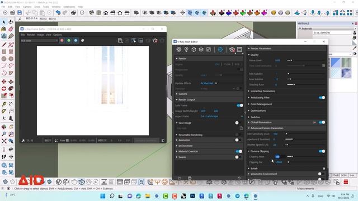
Task: Toggle the Camera Clipping switch
Action: pos(322,151)
